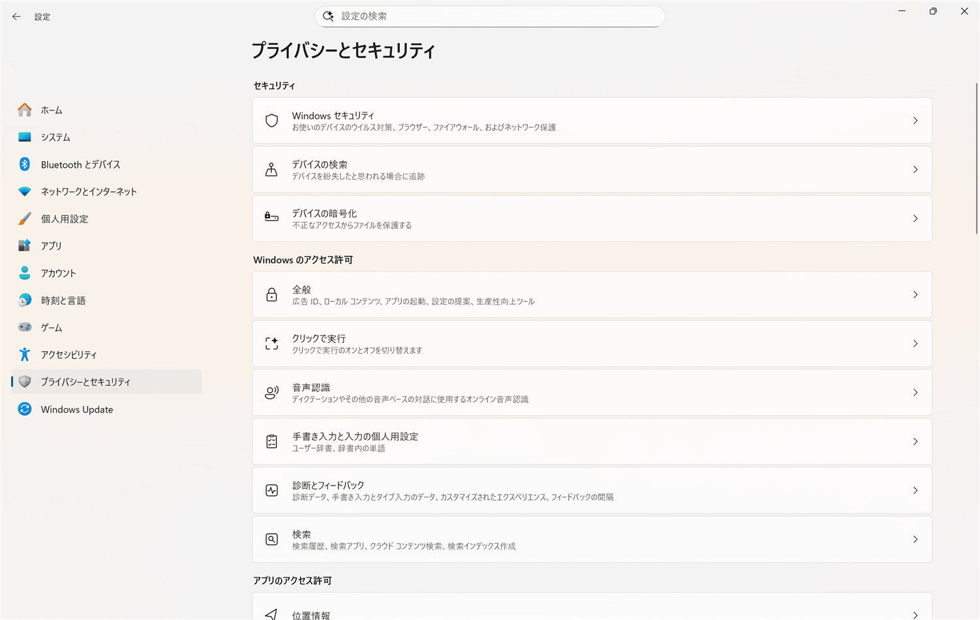This screenshot has height=620, width=980.
Task: Expand Windows セキュリティ using its chevron
Action: pos(915,121)
